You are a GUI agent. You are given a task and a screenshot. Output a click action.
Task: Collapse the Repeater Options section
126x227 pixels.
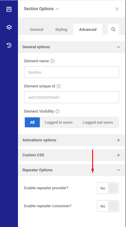tap(72, 170)
